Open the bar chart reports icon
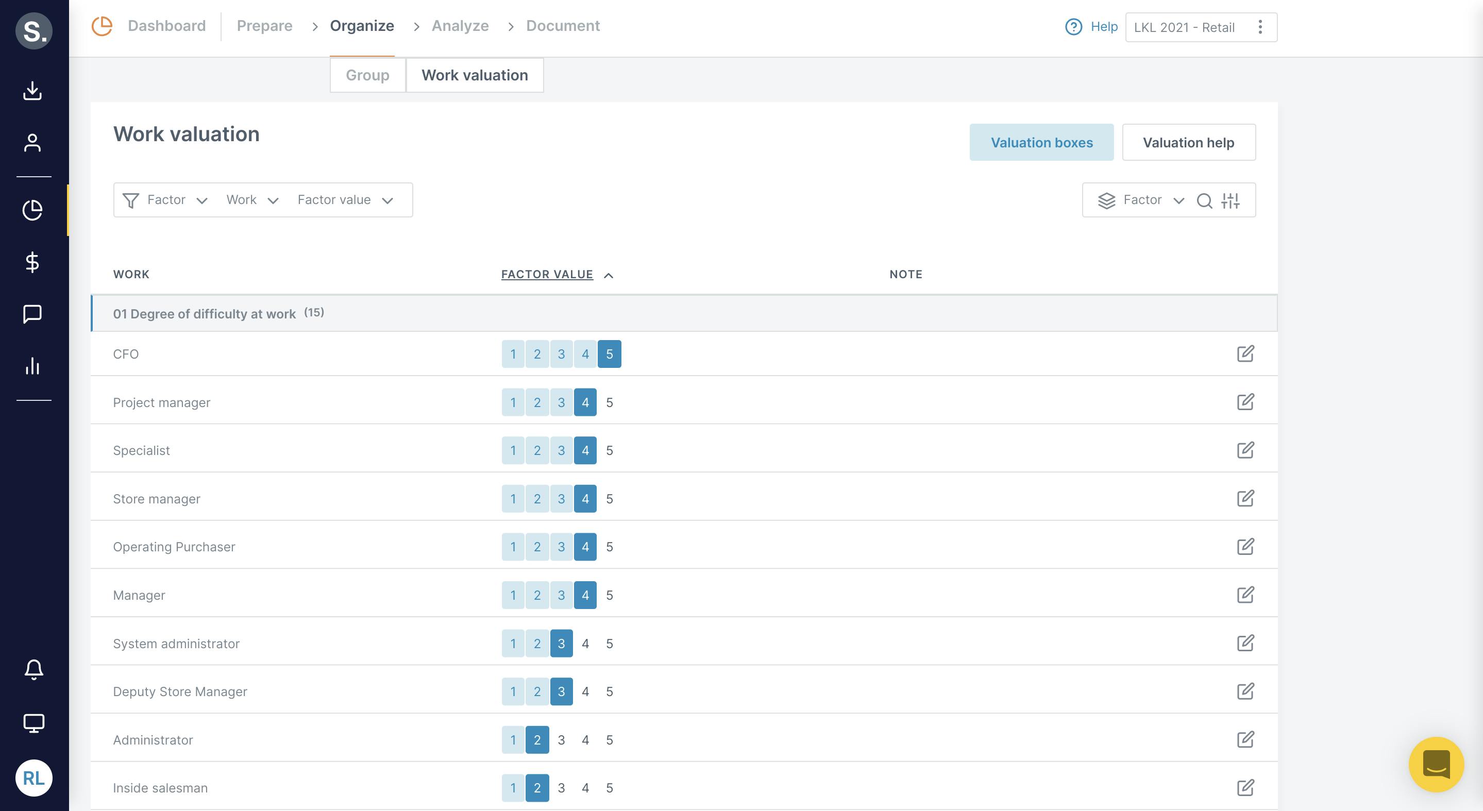1483x811 pixels. (33, 366)
